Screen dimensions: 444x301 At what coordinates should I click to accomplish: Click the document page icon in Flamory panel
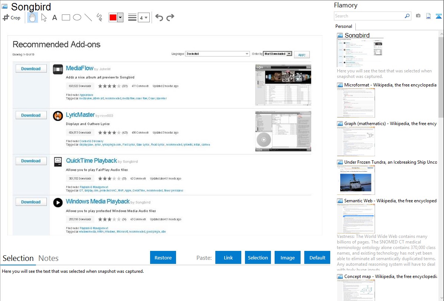(x=428, y=16)
